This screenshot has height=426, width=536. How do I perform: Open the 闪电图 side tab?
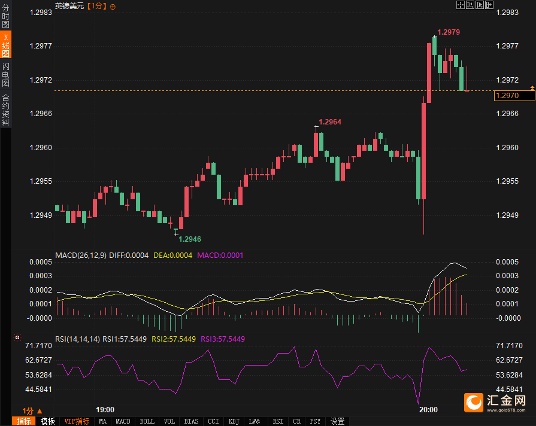(x=6, y=74)
